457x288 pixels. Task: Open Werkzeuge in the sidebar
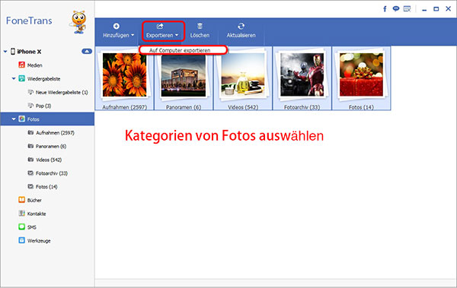[39, 241]
